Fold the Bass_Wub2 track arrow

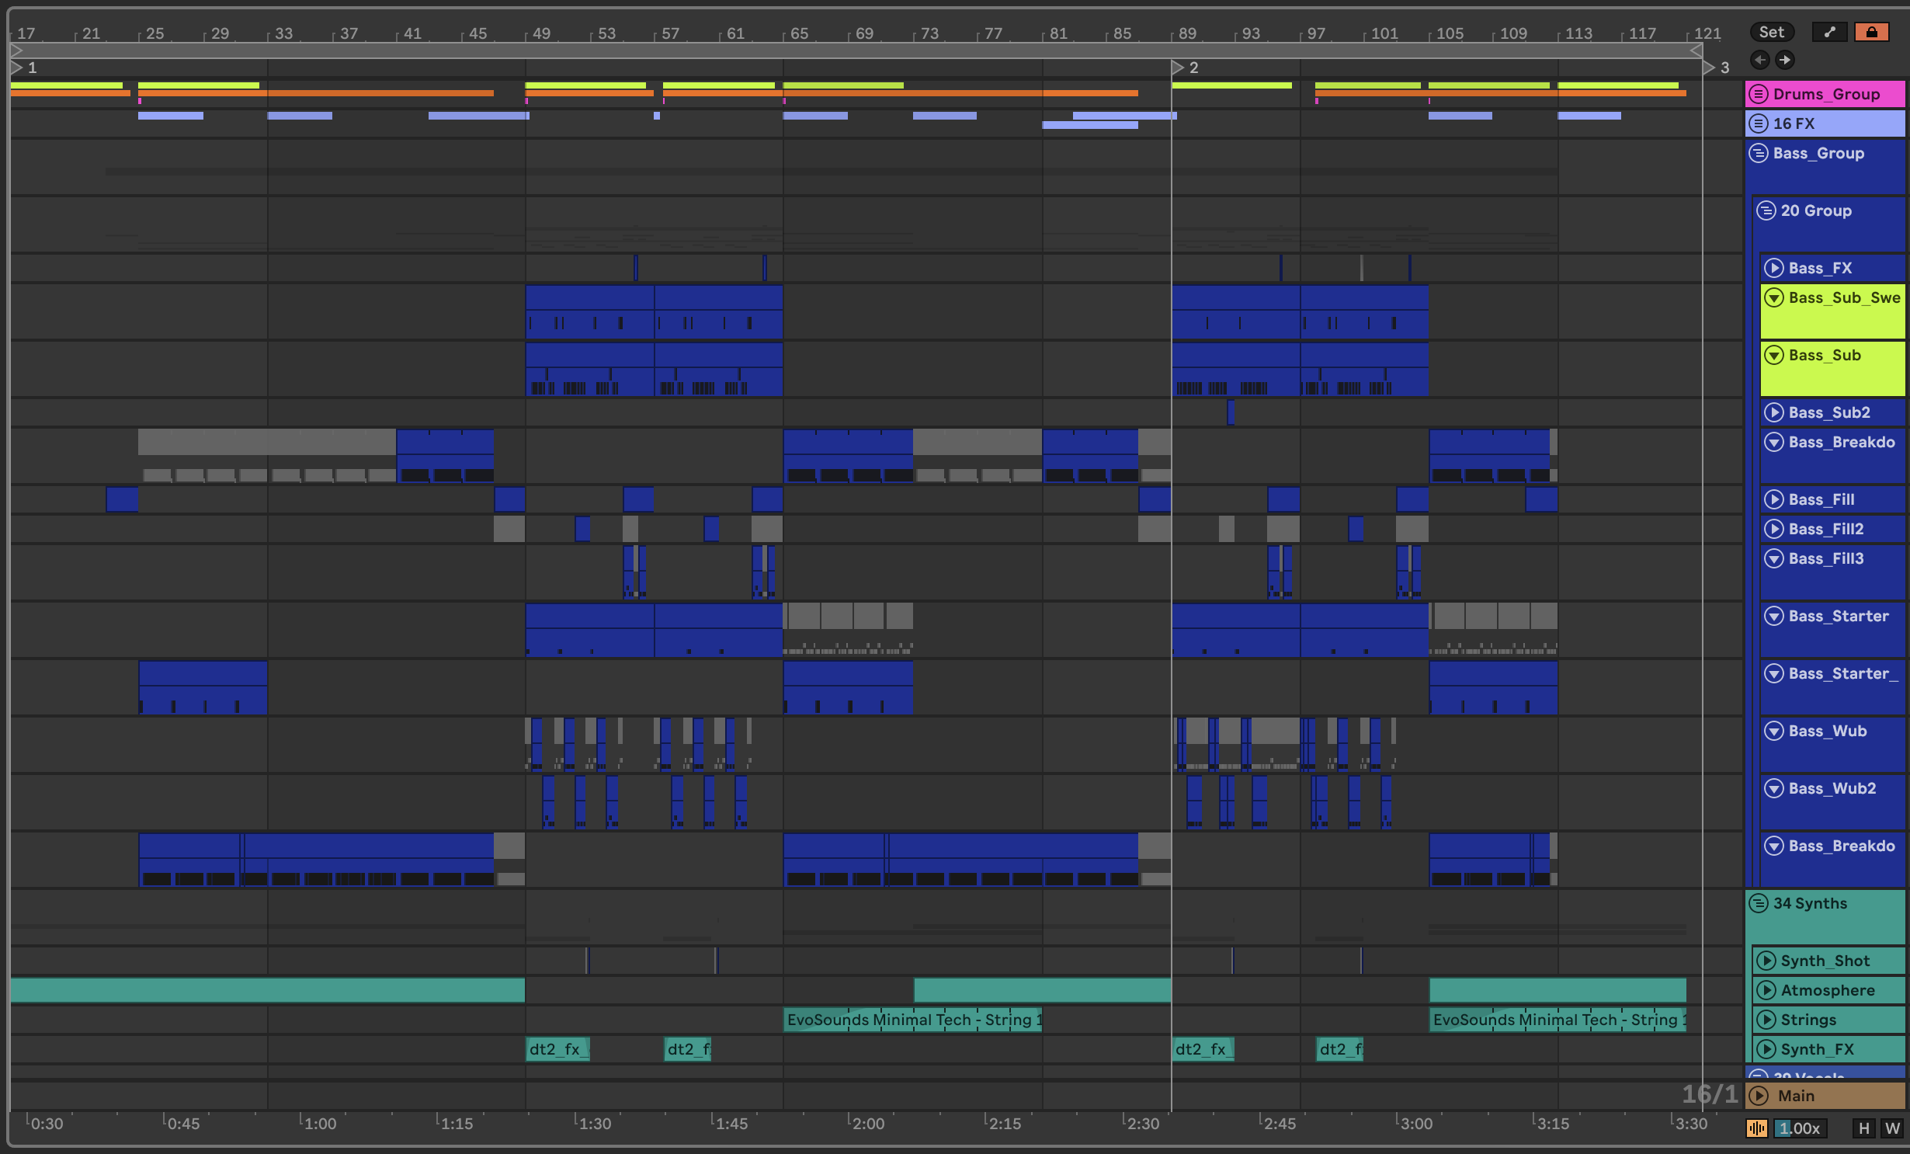pos(1774,788)
